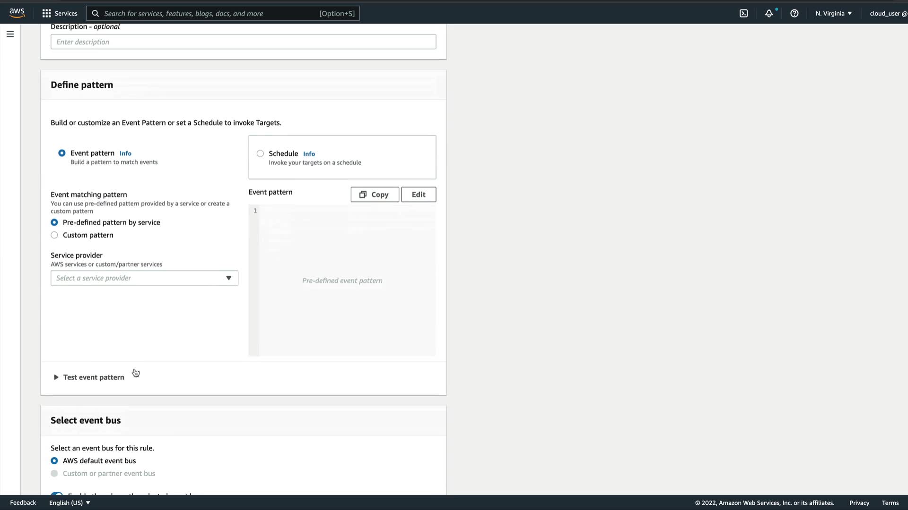Select the AWS default event bus radio button
Viewport: 908px width, 510px height.
tap(54, 461)
